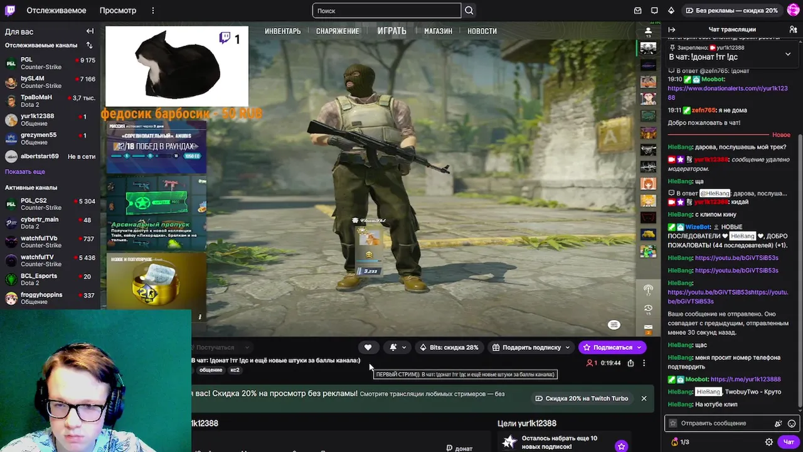Click the 'общение' category tag
Image resolution: width=803 pixels, height=452 pixels.
[x=211, y=370]
